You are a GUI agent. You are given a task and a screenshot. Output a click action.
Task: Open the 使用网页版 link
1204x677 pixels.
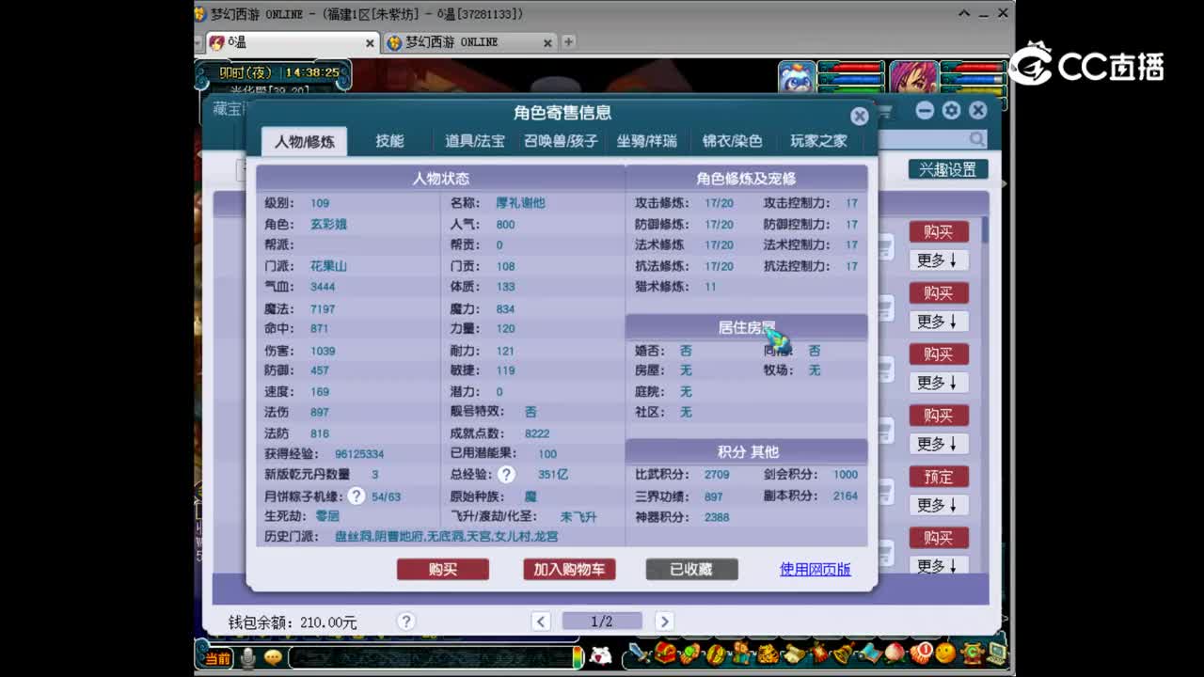click(x=816, y=569)
